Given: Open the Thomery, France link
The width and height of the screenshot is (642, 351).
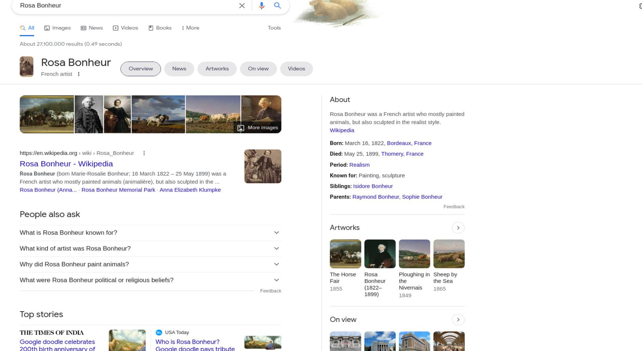Looking at the screenshot, I should point(402,154).
